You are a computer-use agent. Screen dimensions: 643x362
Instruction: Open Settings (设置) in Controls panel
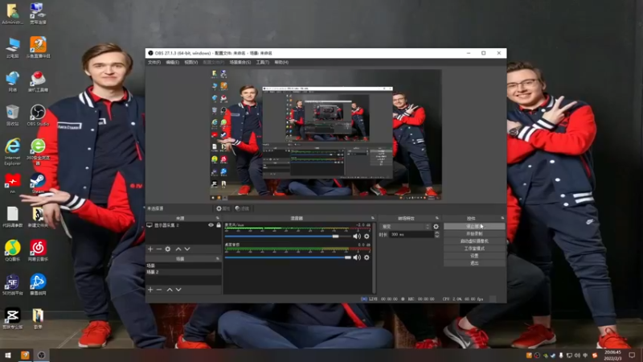[x=474, y=256]
